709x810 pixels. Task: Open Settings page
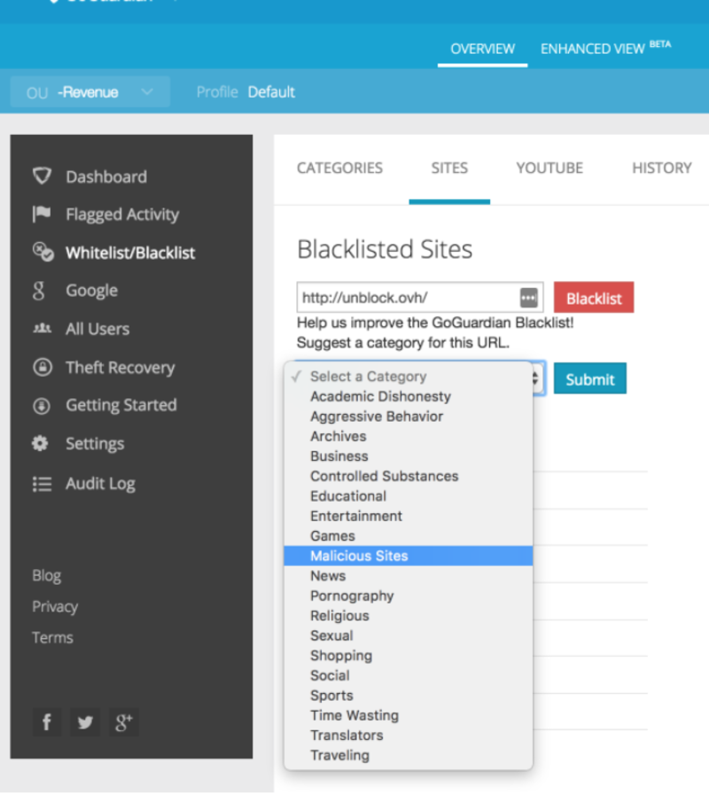(95, 444)
